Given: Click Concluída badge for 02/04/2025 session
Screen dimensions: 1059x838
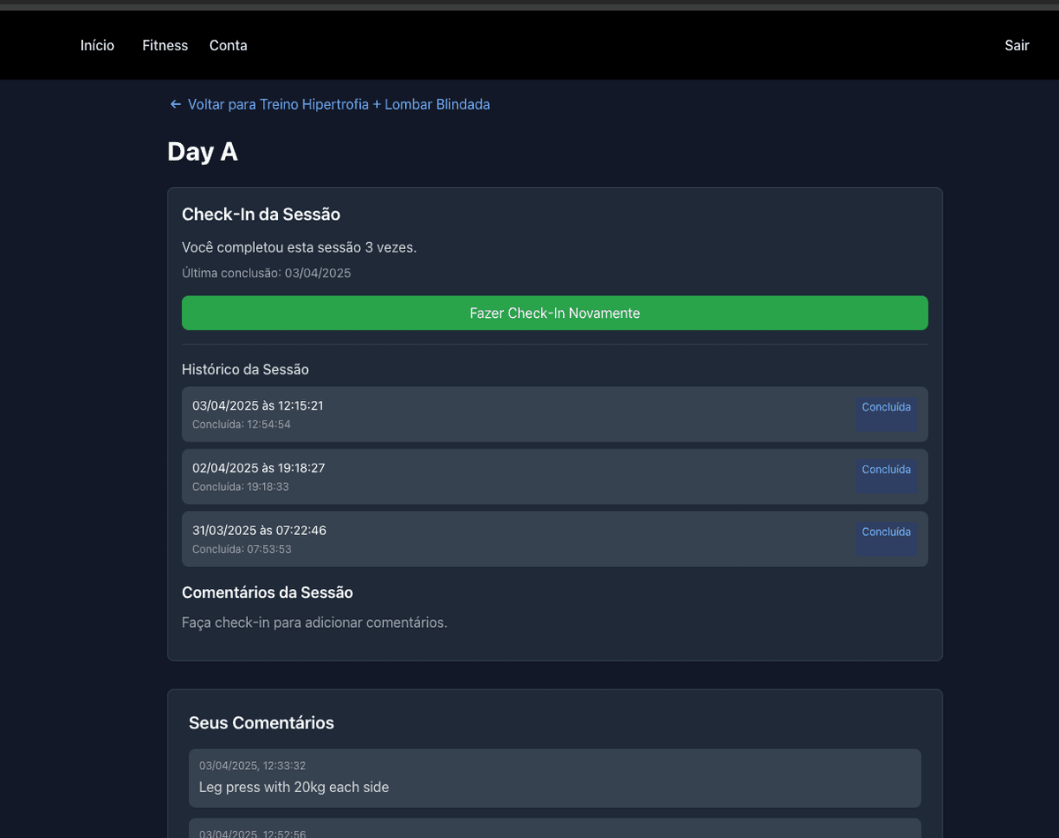Looking at the screenshot, I should (886, 476).
